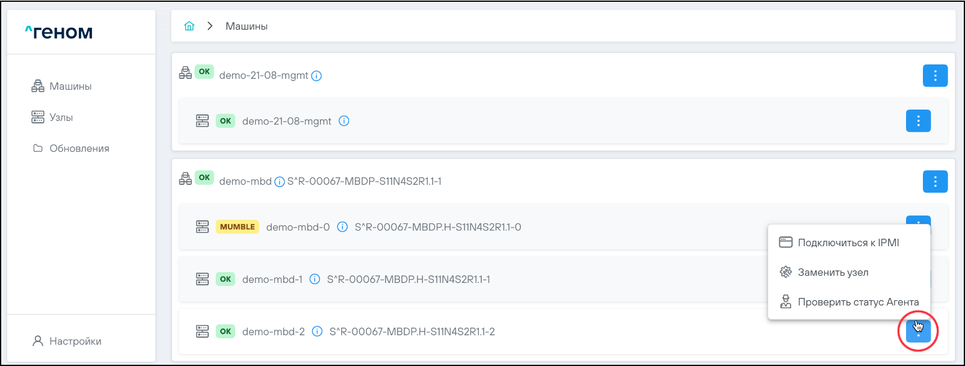Open three-dot menu for demo-21-08-mgmt node
This screenshot has height=366, width=965.
(918, 121)
